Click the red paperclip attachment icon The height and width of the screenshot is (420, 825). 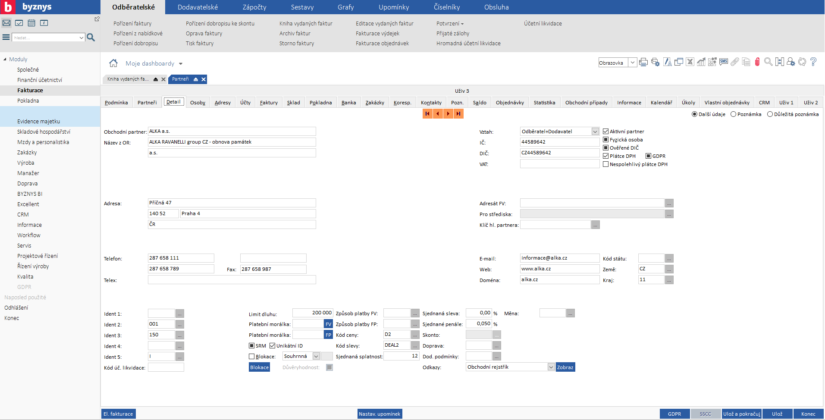tap(757, 62)
